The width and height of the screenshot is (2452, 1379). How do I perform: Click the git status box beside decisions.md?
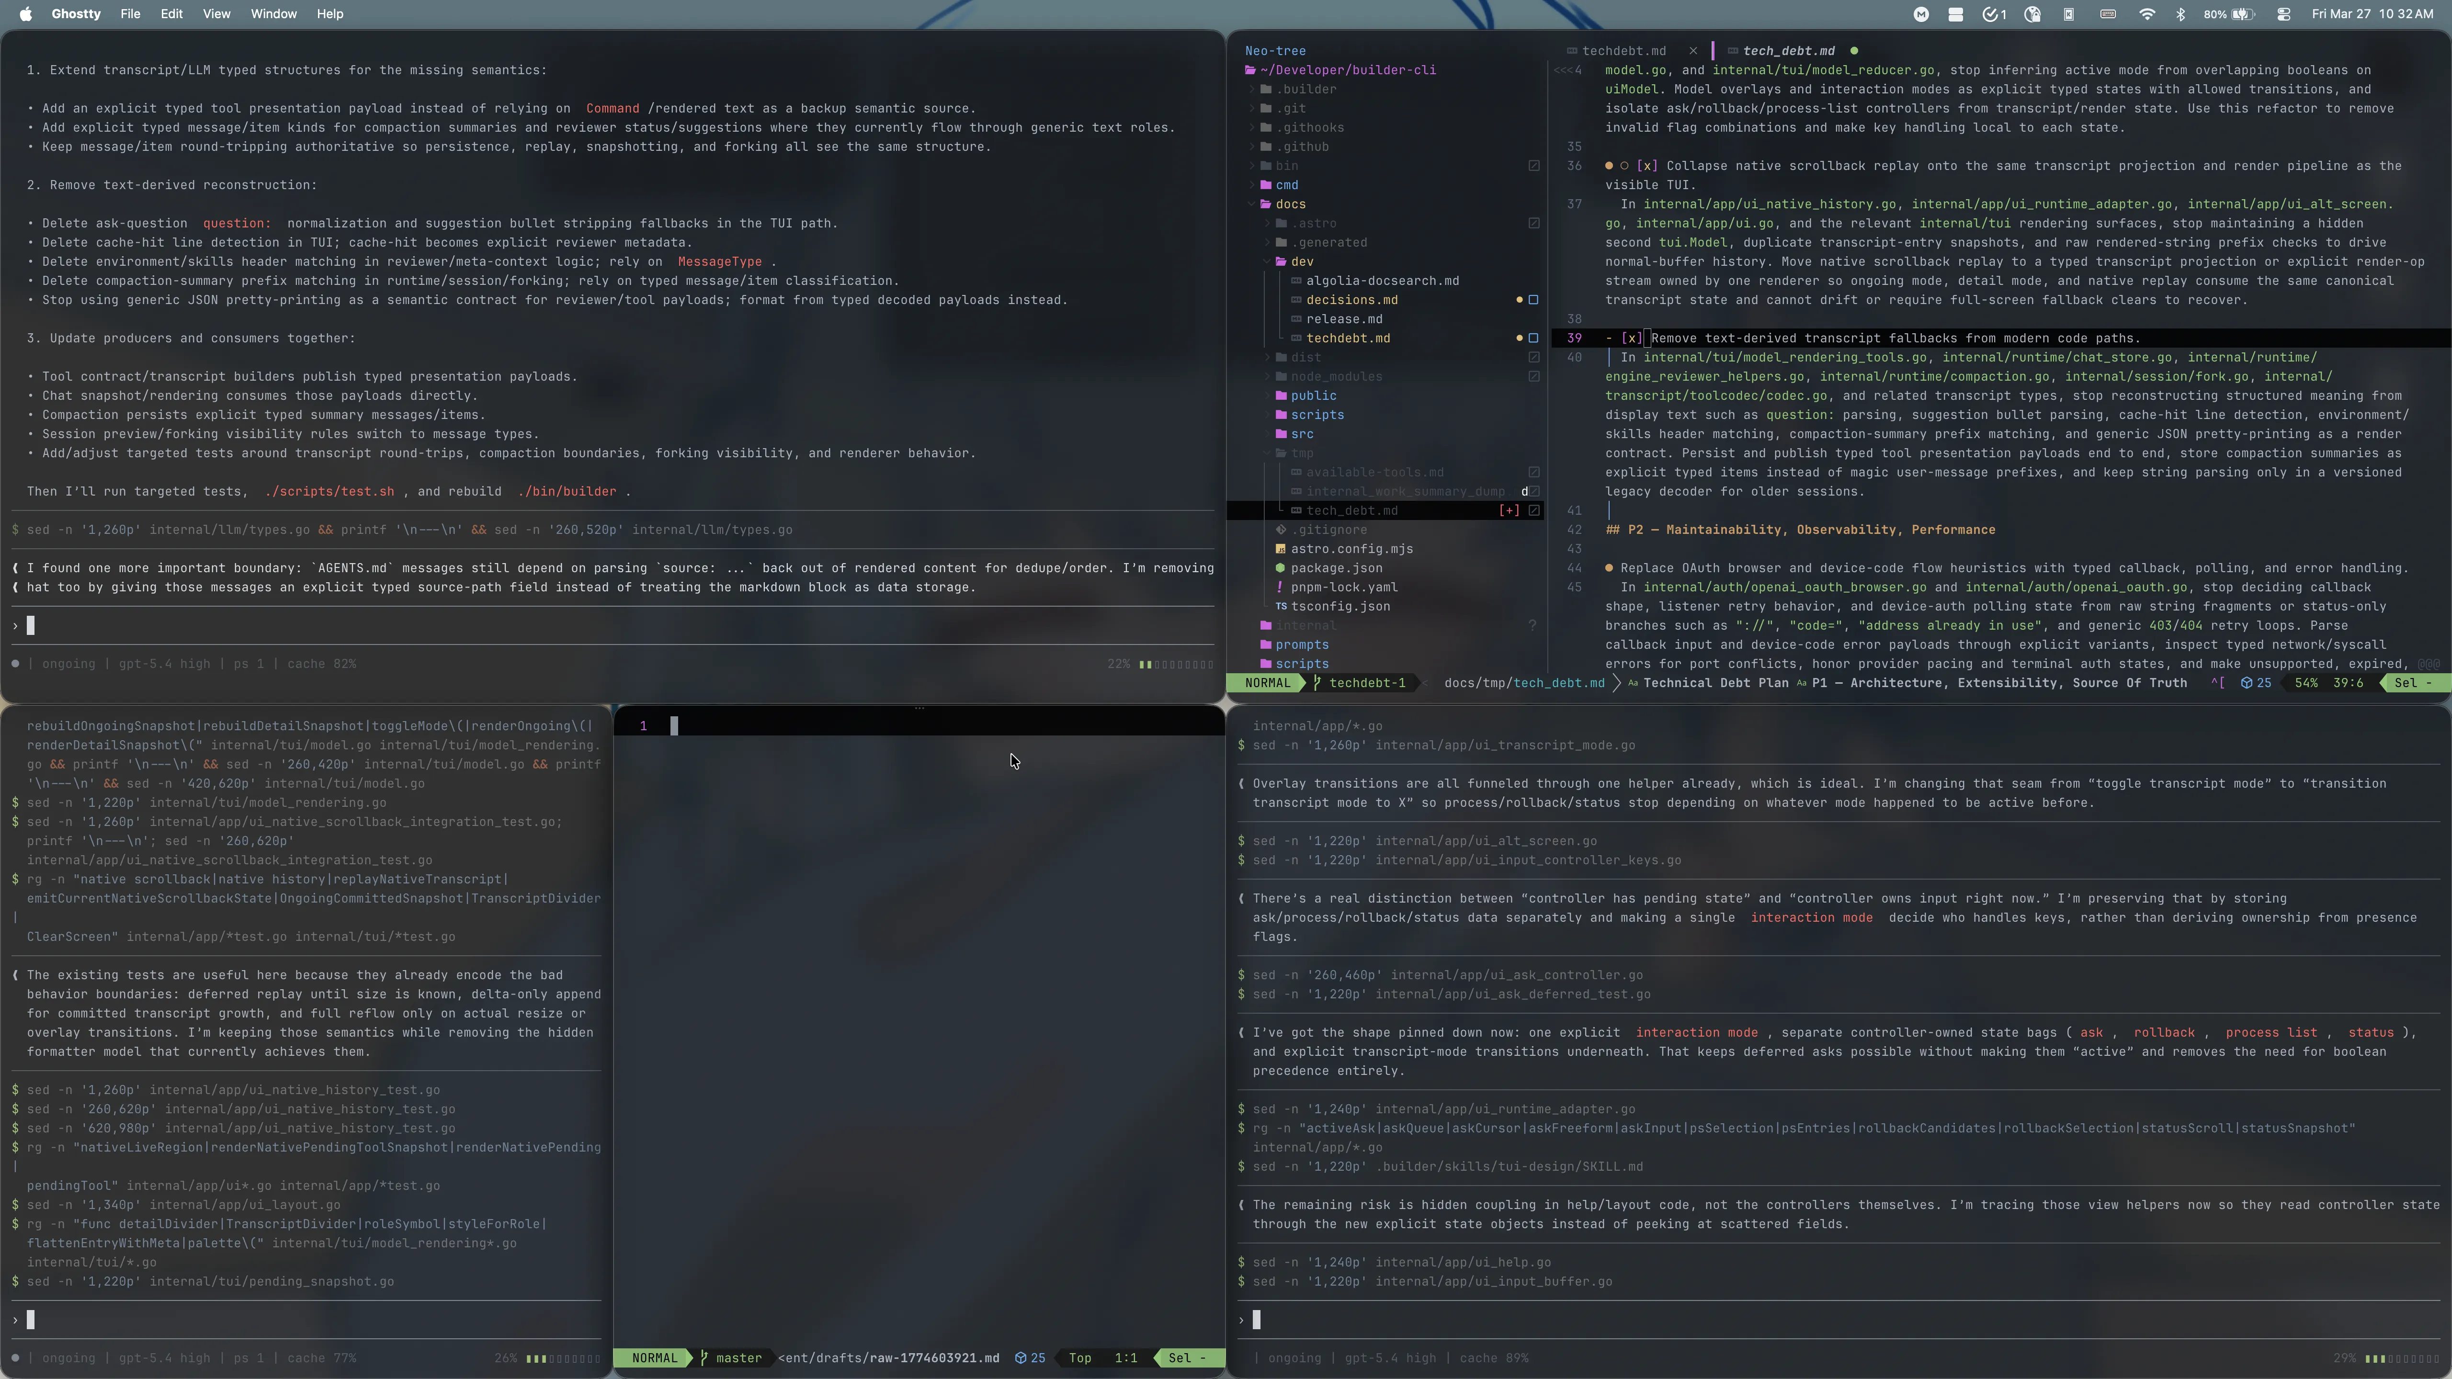pyautogui.click(x=1532, y=300)
